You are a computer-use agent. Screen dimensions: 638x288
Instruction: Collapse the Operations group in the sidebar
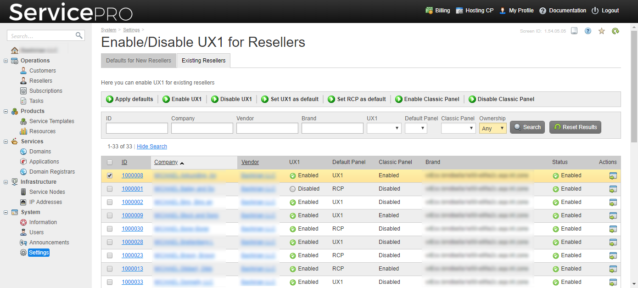6,61
